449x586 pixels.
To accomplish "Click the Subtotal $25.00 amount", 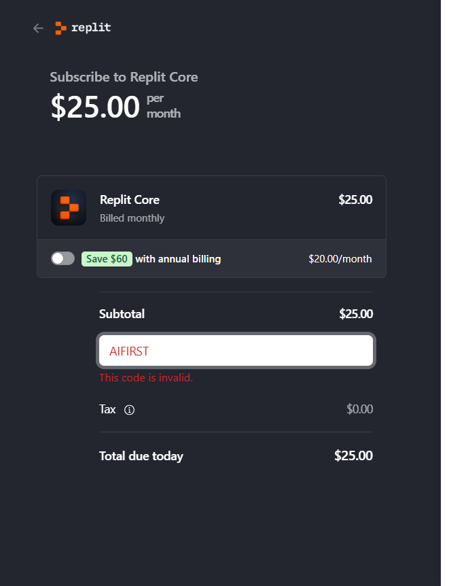I will pos(356,314).
